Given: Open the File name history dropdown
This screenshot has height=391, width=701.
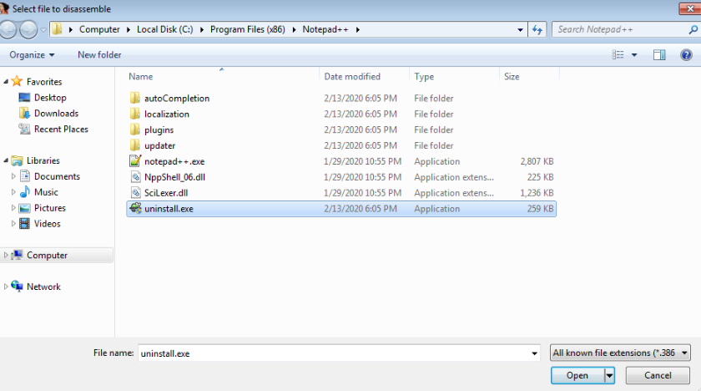Looking at the screenshot, I should [x=534, y=353].
